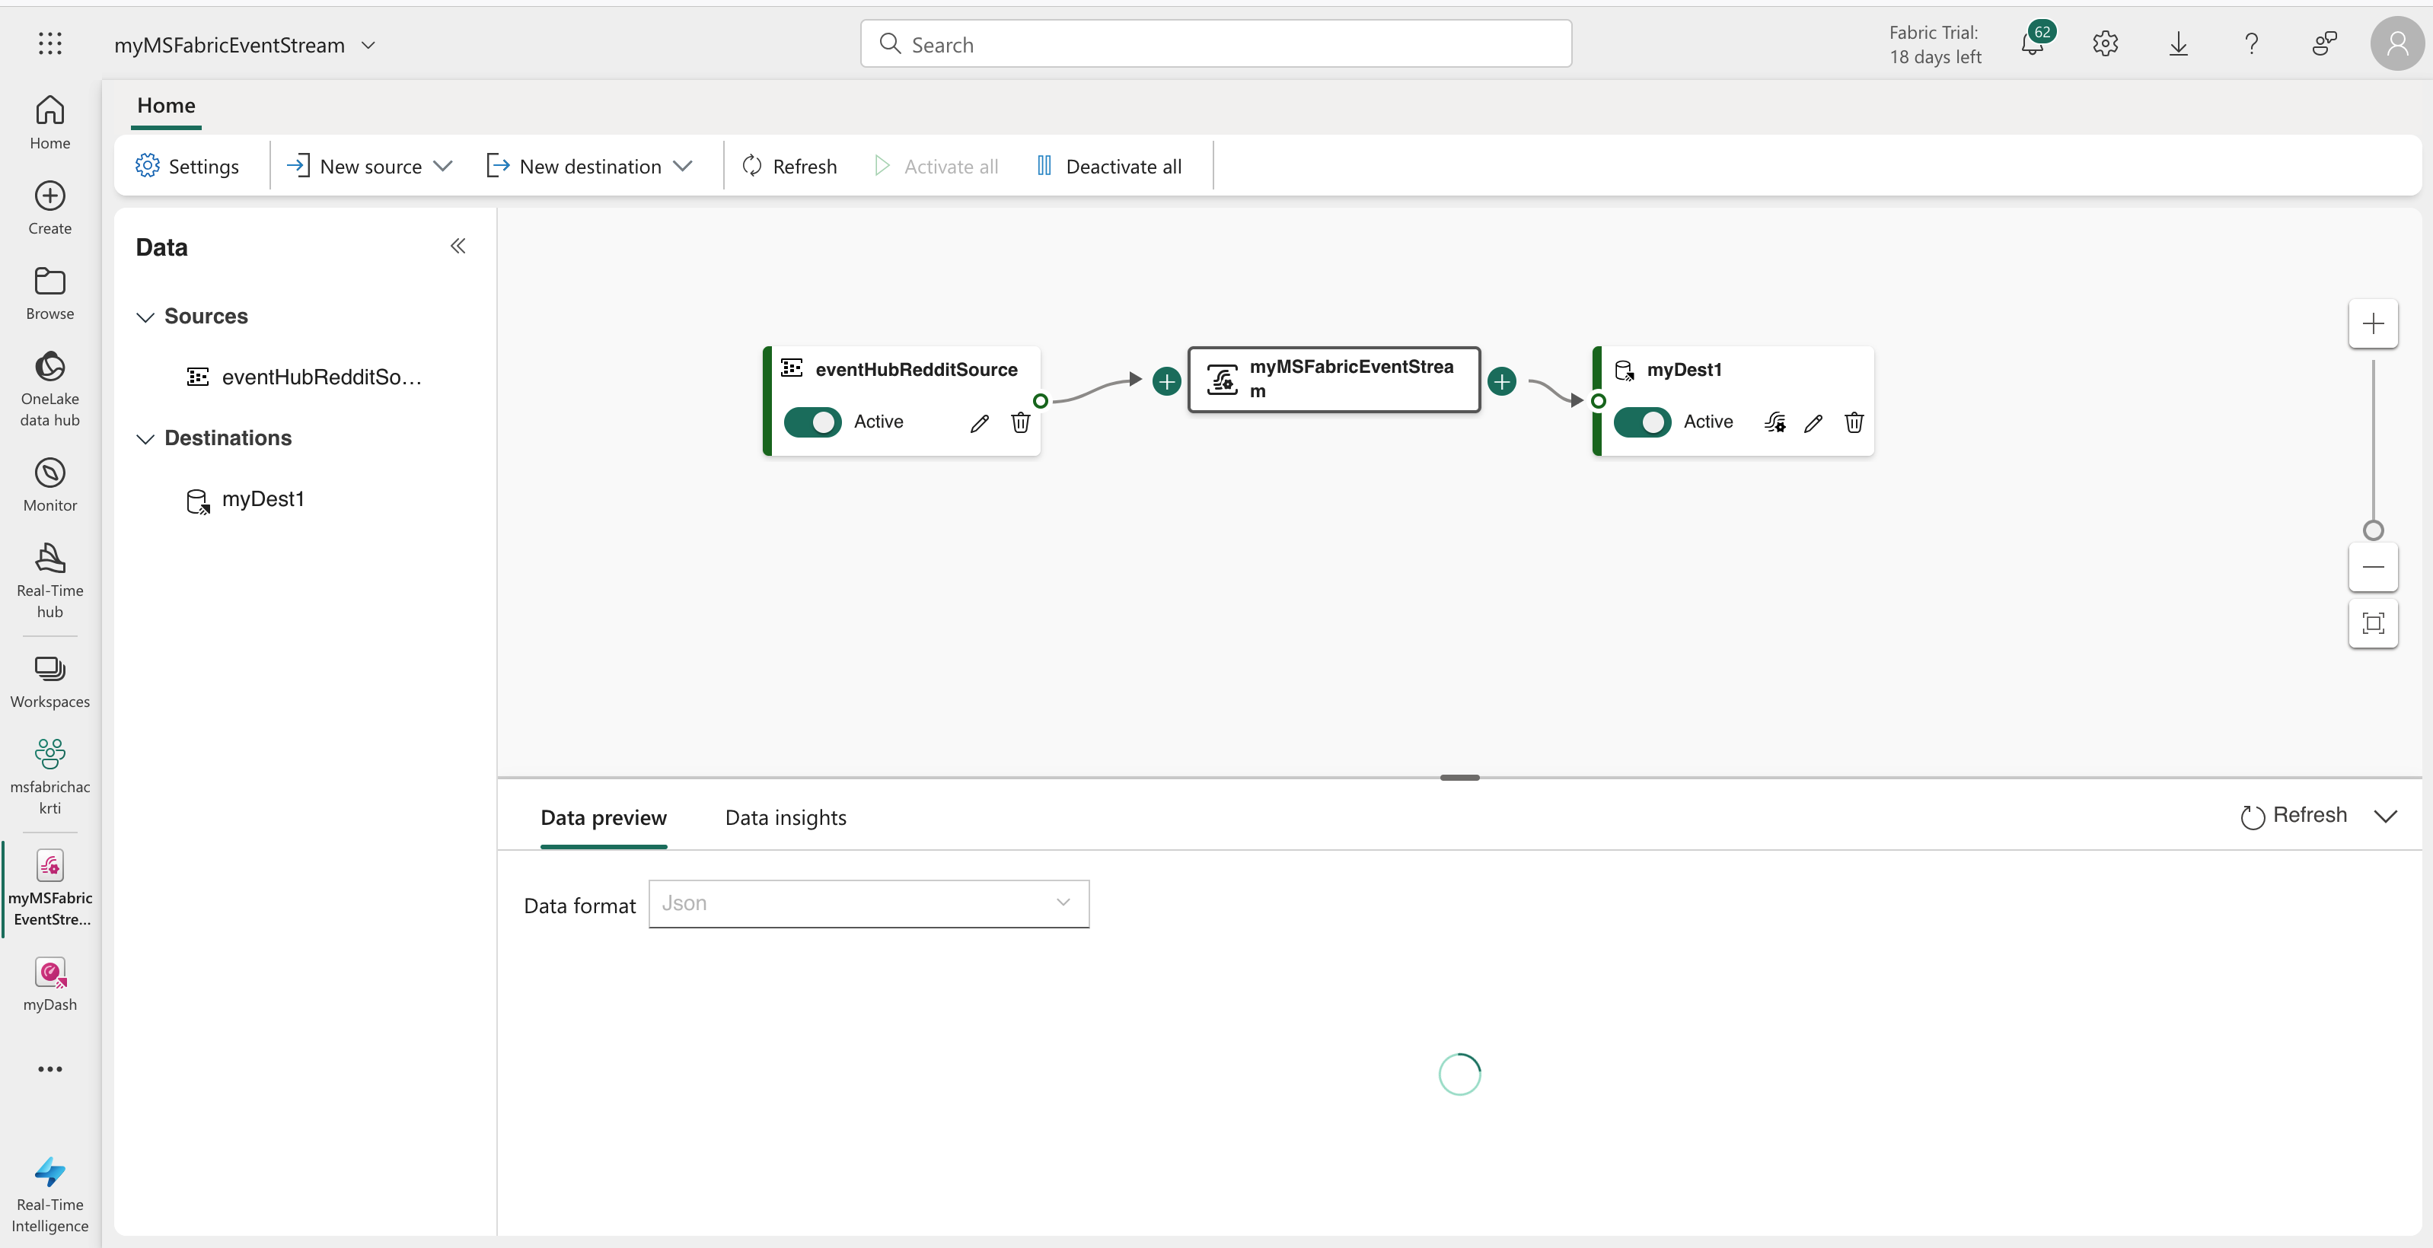
Task: Click the notifications bell icon
Action: [x=2033, y=44]
